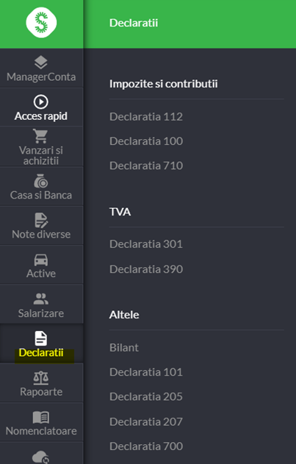Open Salarizare people icon
This screenshot has height=464, width=296.
[x=41, y=299]
